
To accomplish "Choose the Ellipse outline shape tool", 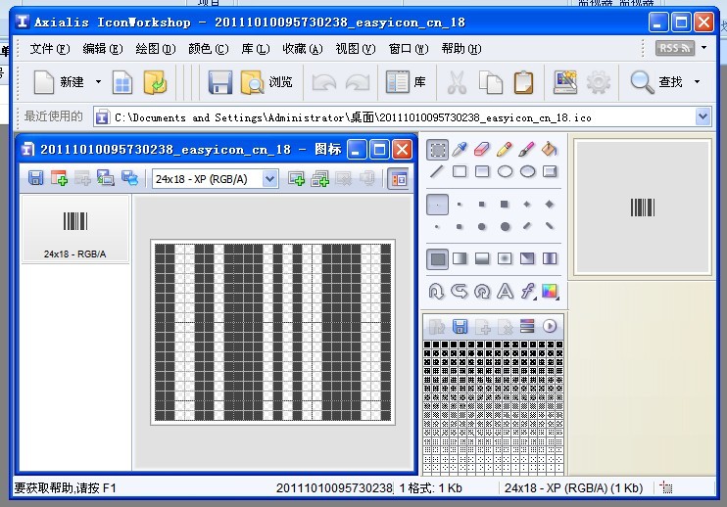I will click(x=505, y=172).
